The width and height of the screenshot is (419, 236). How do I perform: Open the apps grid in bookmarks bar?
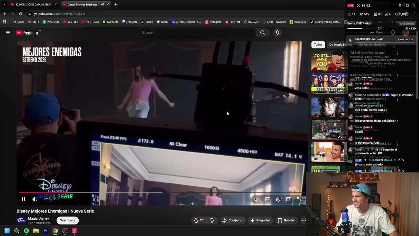click(x=4, y=22)
